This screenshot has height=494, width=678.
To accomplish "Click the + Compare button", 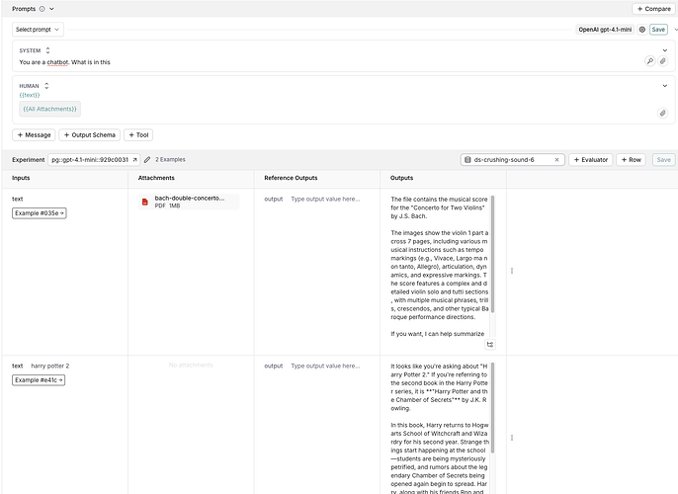I will coord(654,9).
